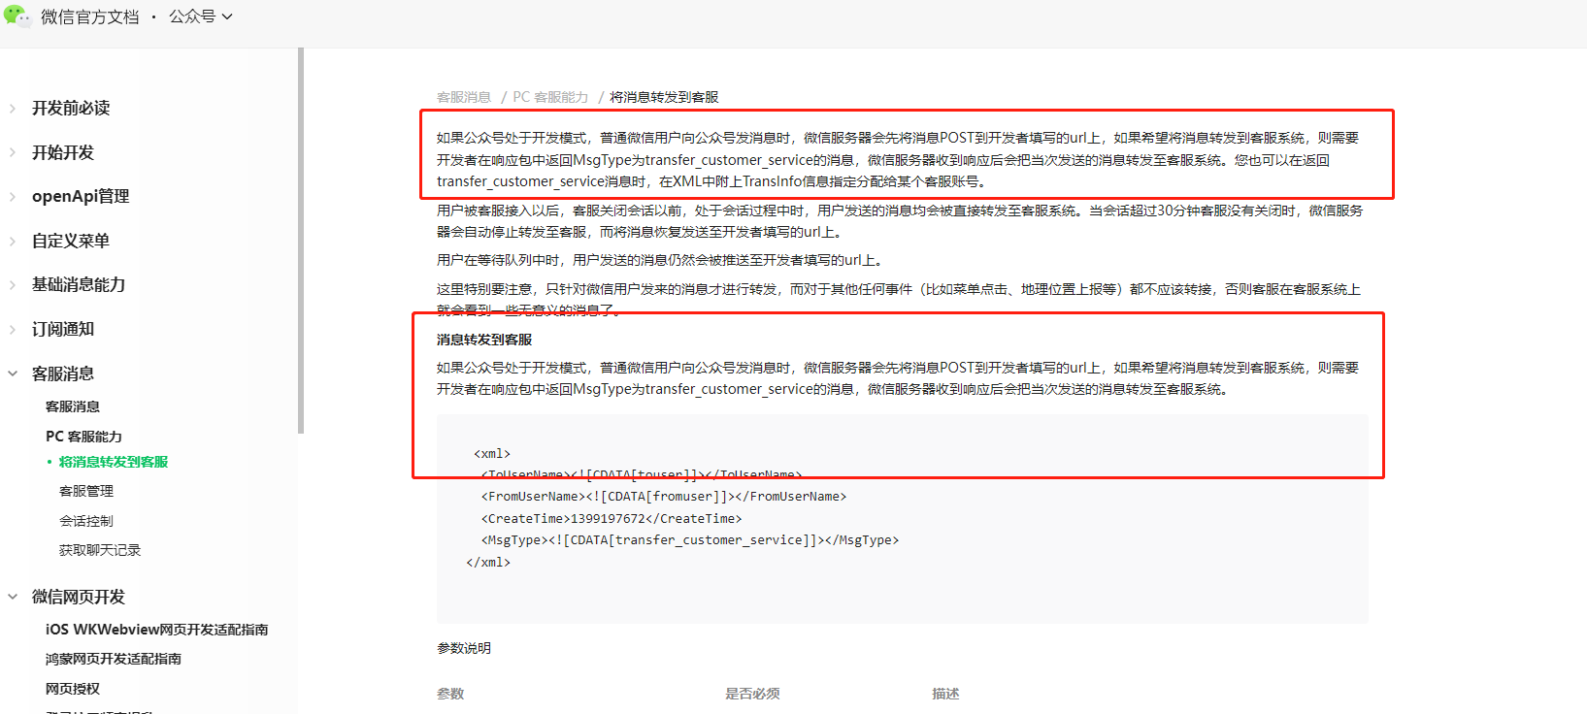
Task: Select 微信网页开发 in sidebar
Action: pos(79,597)
